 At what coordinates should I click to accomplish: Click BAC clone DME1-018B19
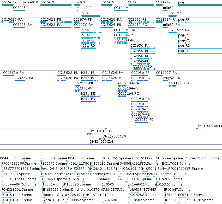coord(101,131)
